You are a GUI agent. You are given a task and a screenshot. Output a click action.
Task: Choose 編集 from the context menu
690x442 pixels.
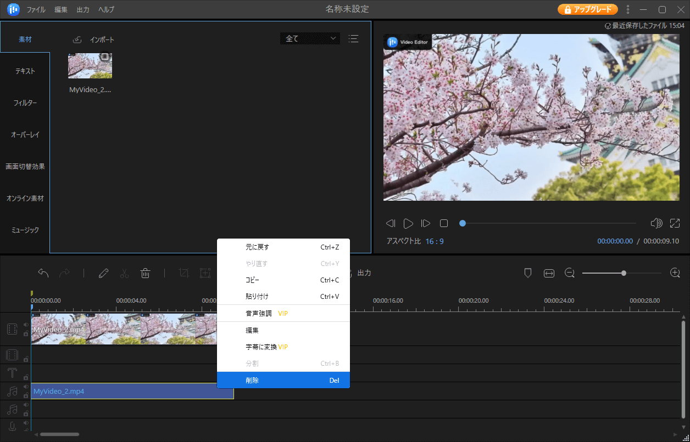pos(283,331)
